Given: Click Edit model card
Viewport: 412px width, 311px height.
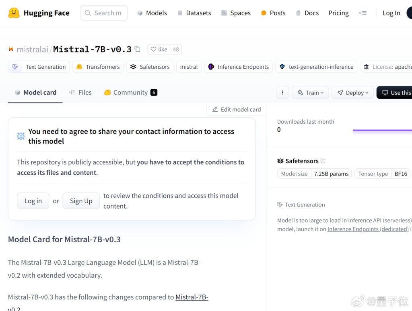Looking at the screenshot, I should tap(237, 109).
